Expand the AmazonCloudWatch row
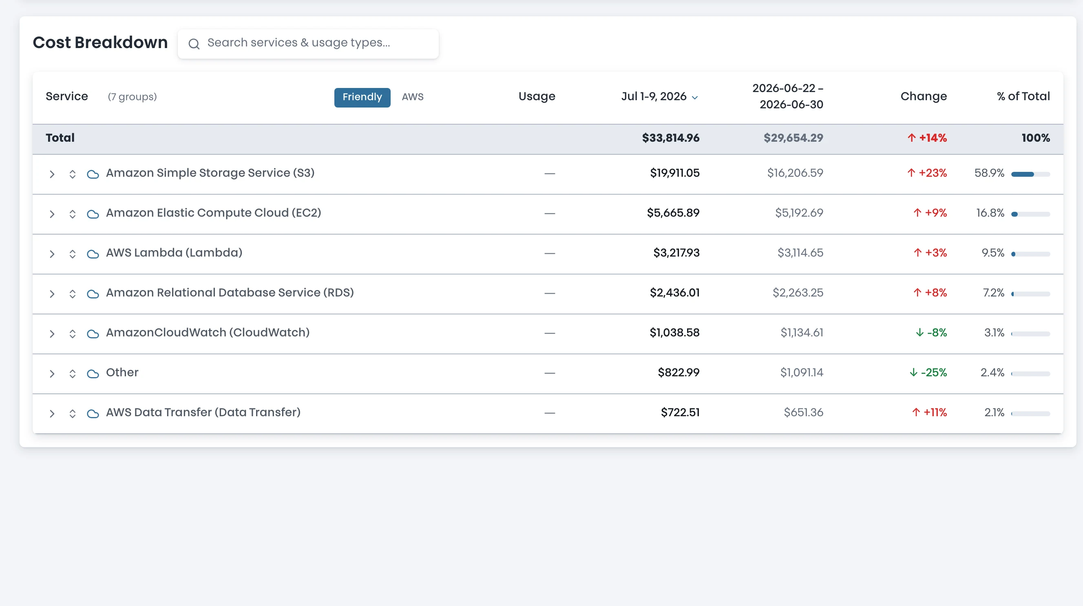 pos(52,334)
